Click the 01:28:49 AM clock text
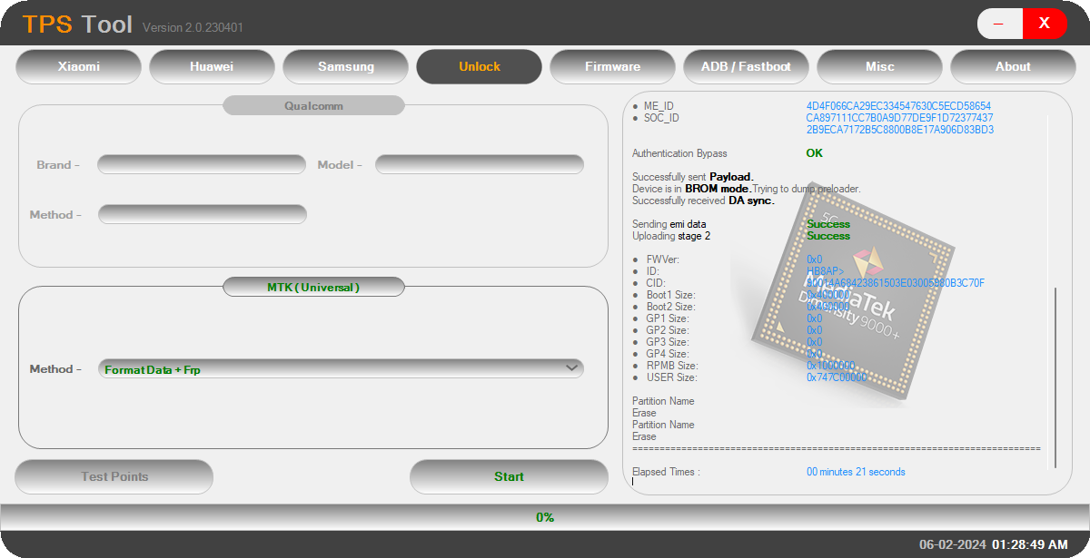1090x558 pixels. click(1030, 544)
